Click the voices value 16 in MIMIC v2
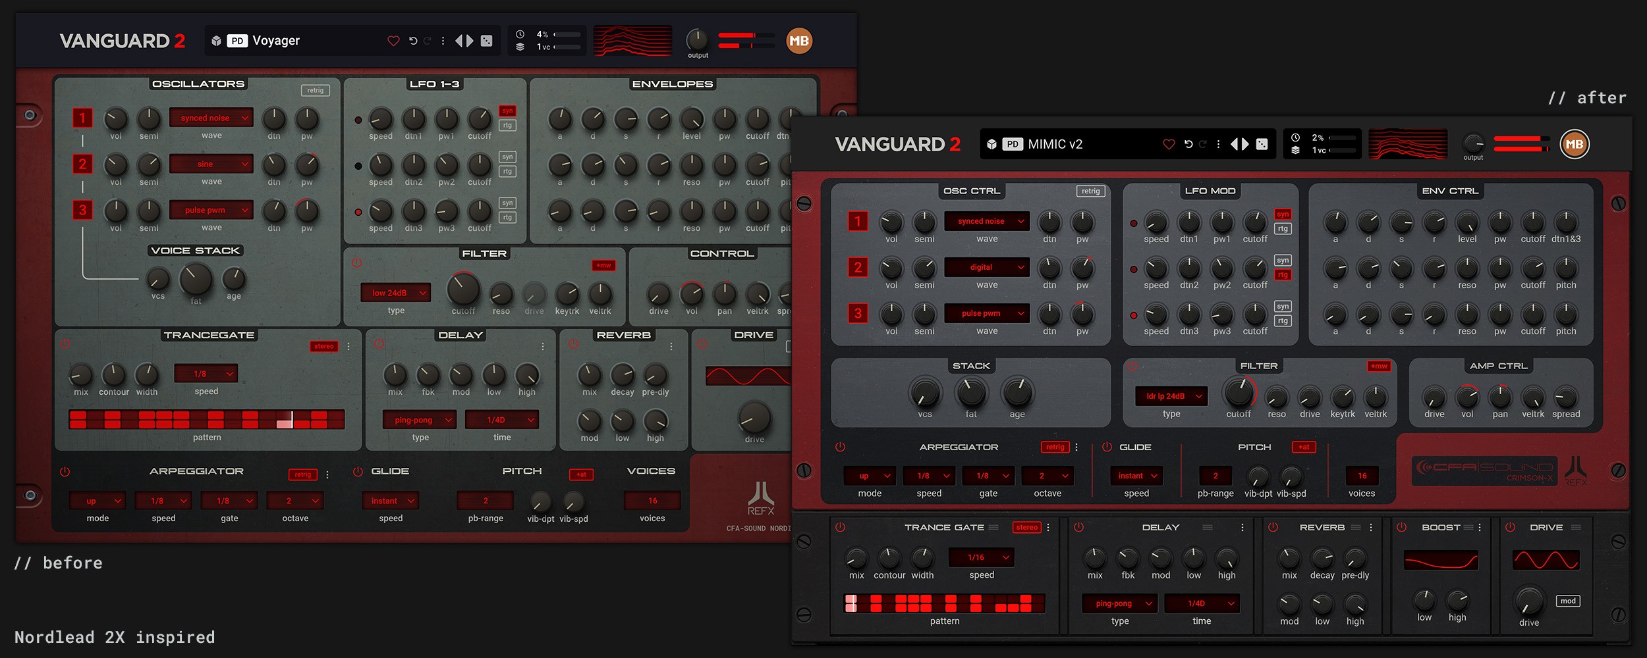The image size is (1647, 658). click(1362, 476)
